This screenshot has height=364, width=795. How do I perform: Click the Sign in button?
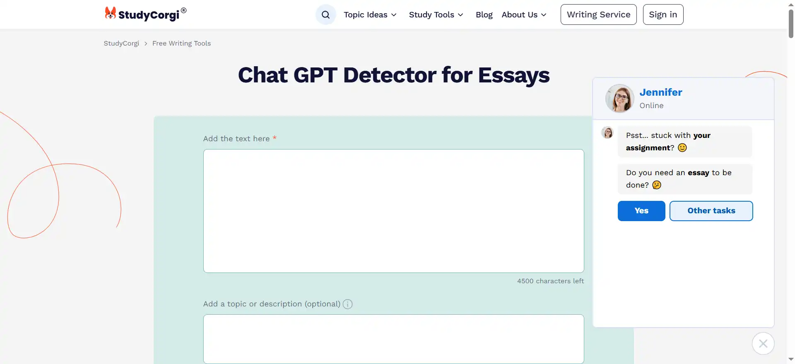[x=663, y=14]
